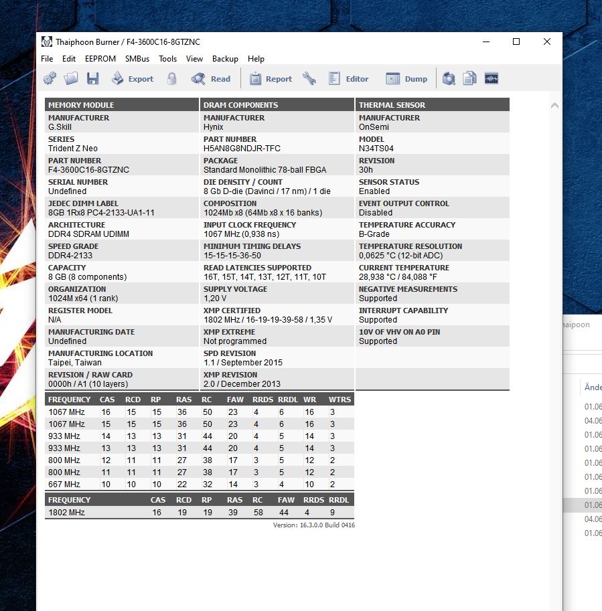Click the 0000h / A1 (10 layers) value

tap(88, 384)
